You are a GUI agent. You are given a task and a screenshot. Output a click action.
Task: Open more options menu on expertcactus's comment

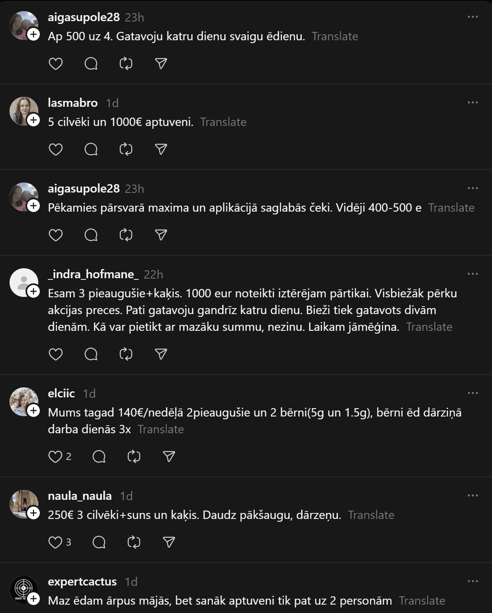coord(472,582)
